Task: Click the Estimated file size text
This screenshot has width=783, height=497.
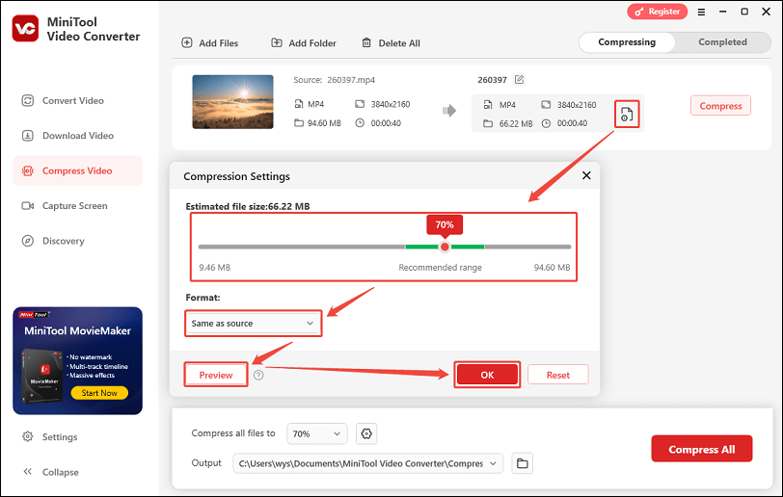Action: pyautogui.click(x=248, y=206)
